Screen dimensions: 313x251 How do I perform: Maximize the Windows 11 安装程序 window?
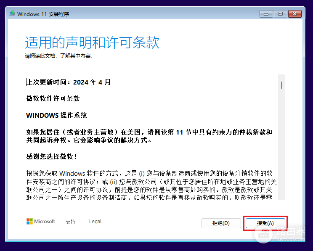point(280,14)
